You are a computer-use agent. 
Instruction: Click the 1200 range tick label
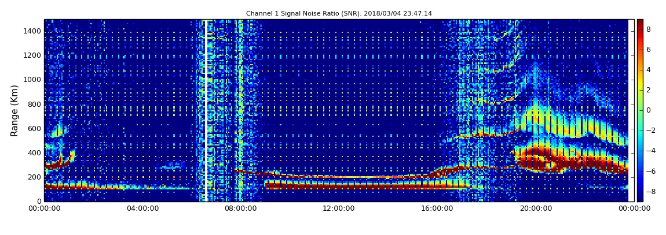[x=32, y=55]
